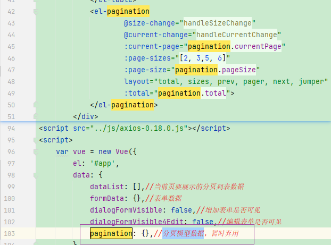Click line number 94 in the gutter
331x245 pixels.
[11, 129]
